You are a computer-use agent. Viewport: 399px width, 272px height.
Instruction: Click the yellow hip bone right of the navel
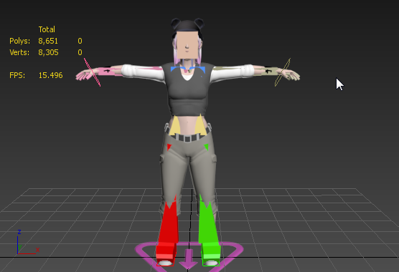click(200, 125)
